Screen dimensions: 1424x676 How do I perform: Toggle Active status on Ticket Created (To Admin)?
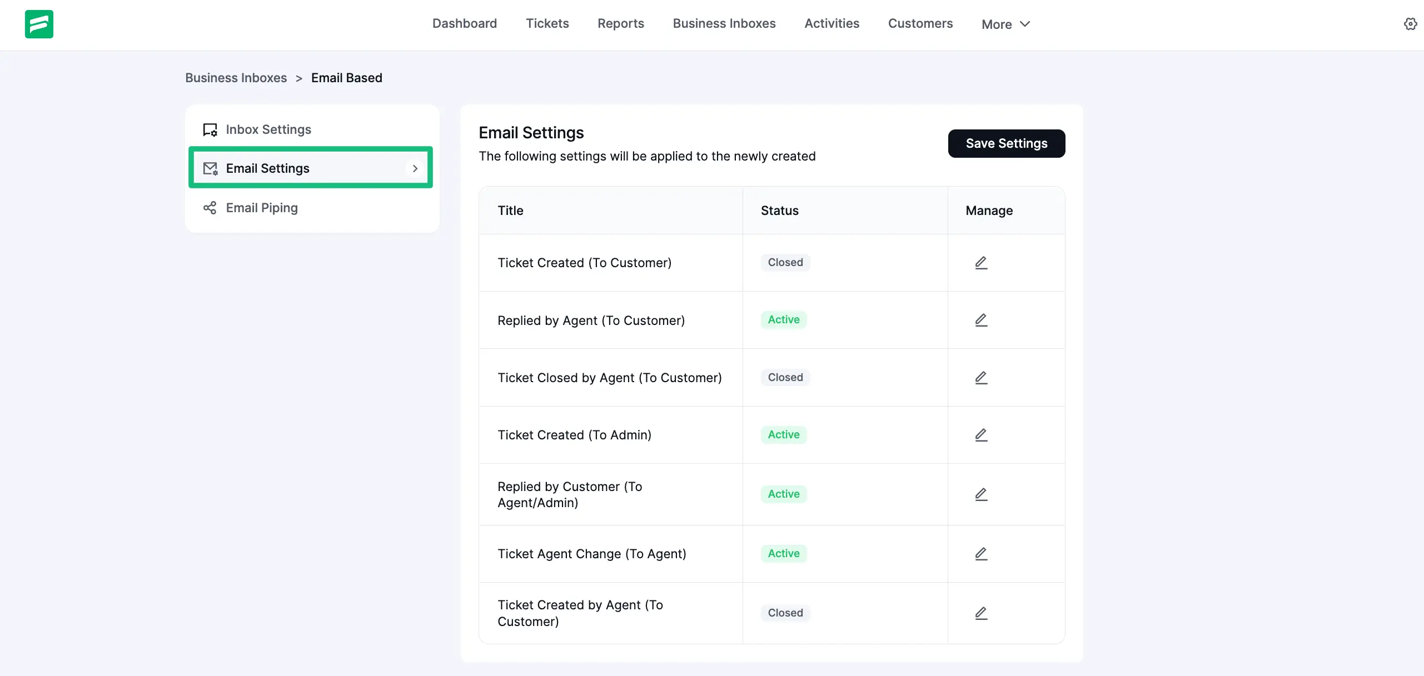(783, 434)
